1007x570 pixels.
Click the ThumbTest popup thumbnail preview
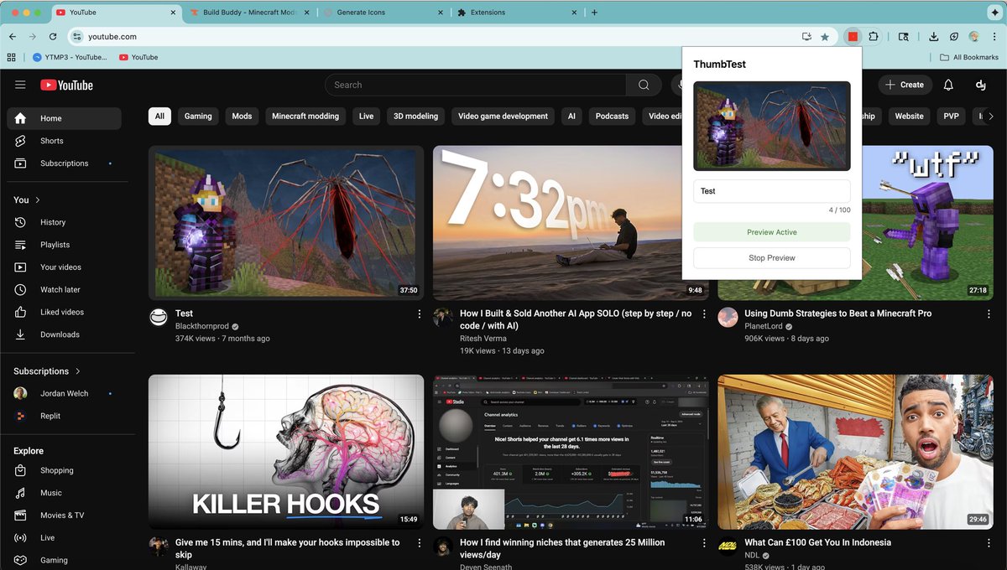click(x=772, y=126)
